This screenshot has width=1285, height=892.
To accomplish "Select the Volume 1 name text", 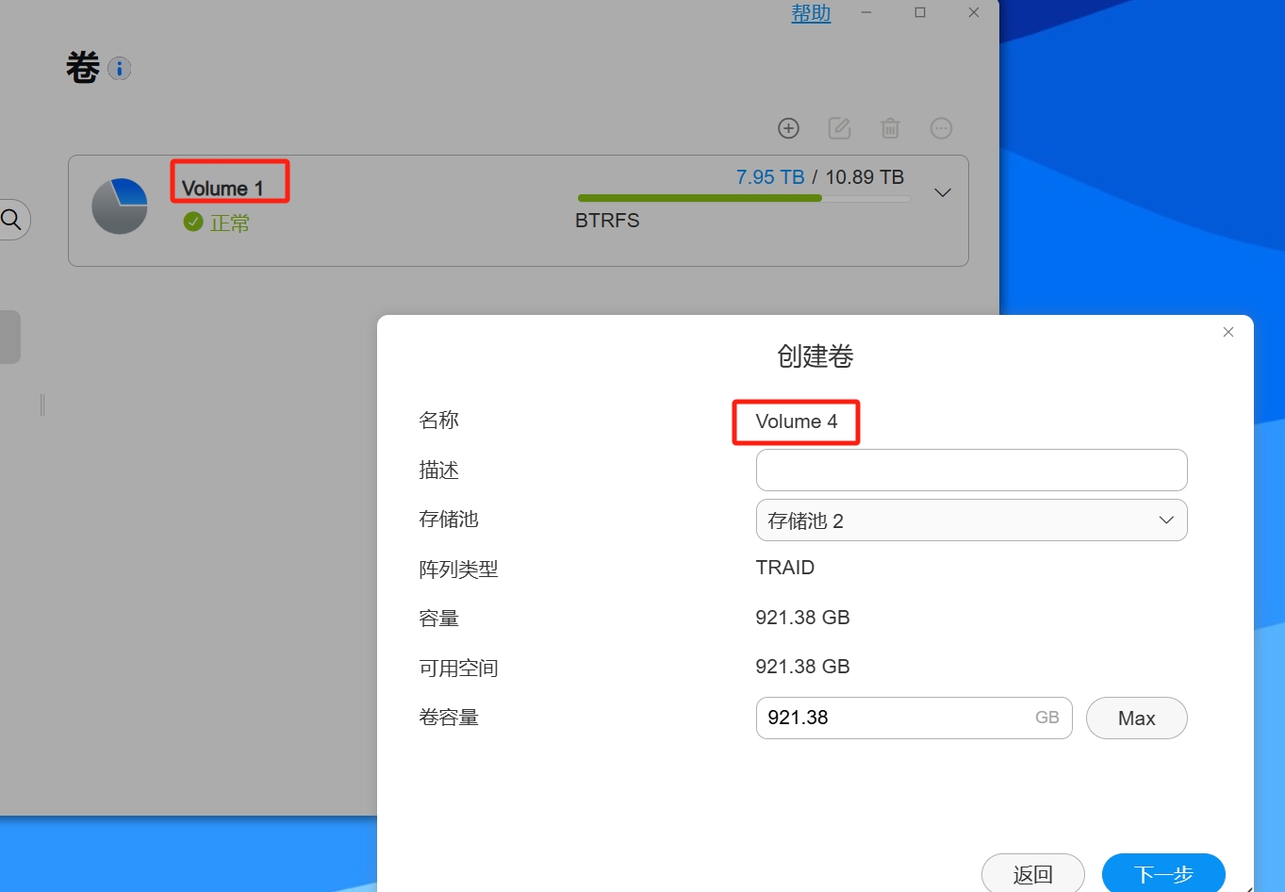I will tap(222, 188).
